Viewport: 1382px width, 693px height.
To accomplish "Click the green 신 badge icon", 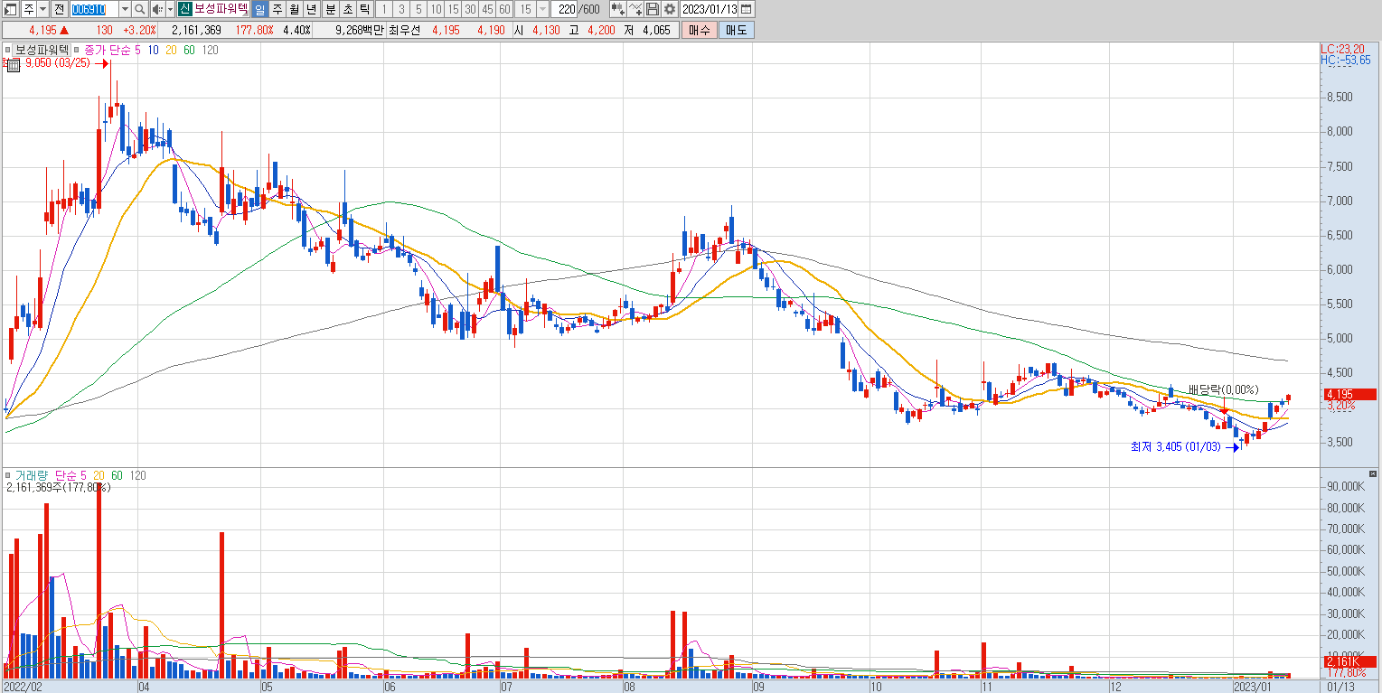I will point(184,9).
